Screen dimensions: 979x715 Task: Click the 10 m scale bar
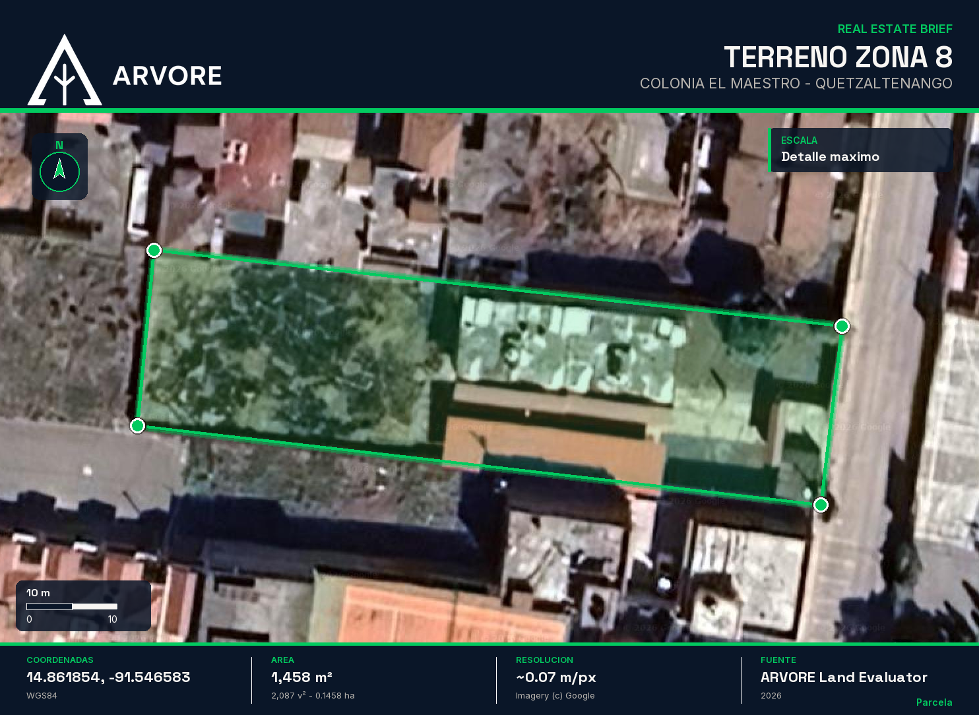(x=72, y=606)
